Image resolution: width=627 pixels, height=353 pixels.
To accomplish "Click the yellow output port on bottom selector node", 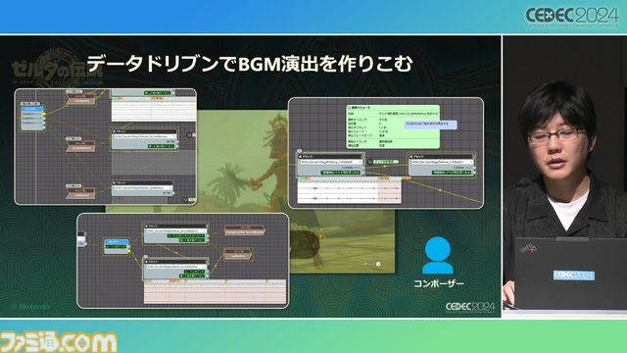I will point(128,251).
